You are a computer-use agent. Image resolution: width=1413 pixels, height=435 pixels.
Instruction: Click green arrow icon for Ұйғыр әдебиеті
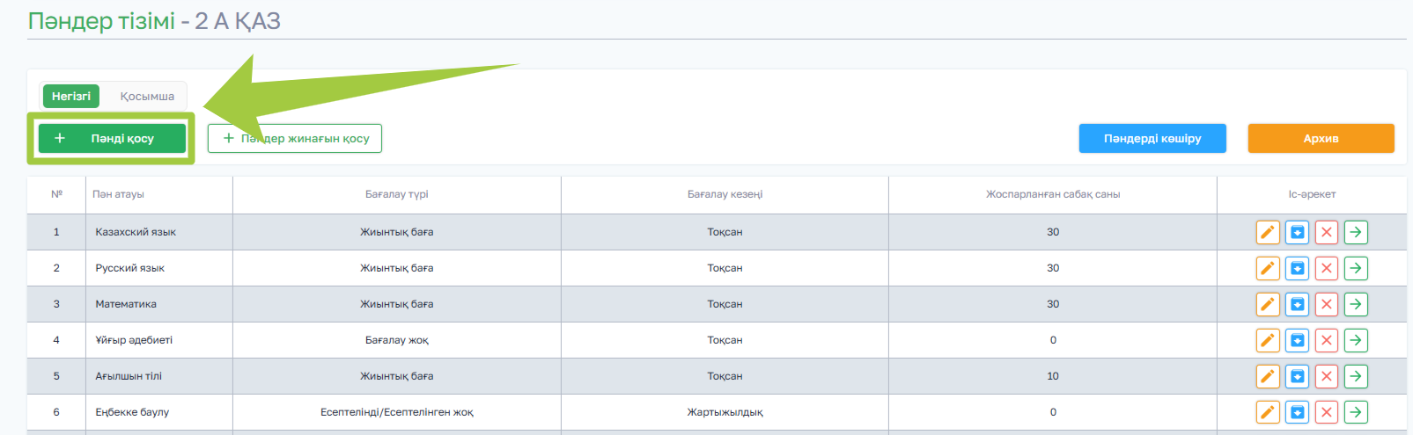point(1356,340)
